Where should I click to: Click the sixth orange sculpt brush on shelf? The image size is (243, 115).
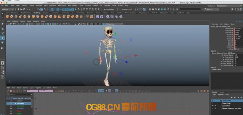[x=29, y=17]
